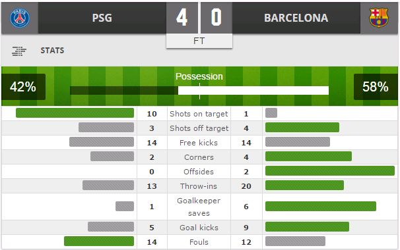
Task: Select the Corners row label
Action: point(199,157)
